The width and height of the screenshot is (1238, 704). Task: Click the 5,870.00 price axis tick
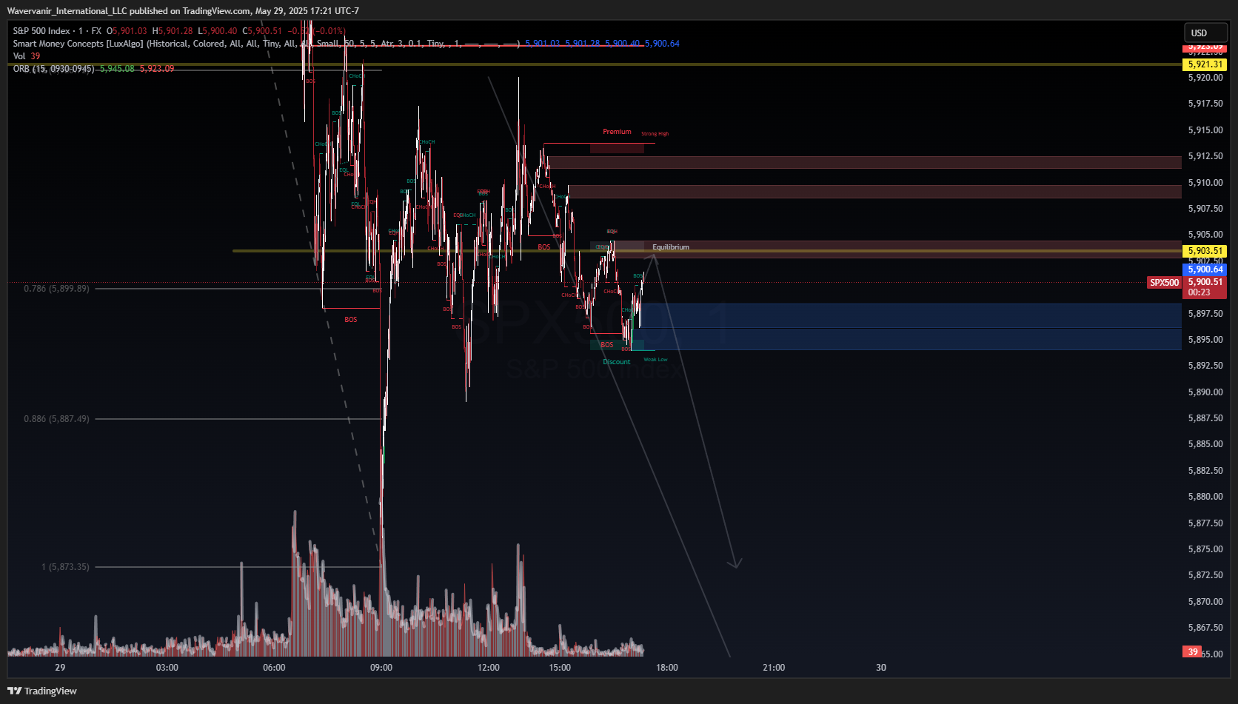point(1205,602)
